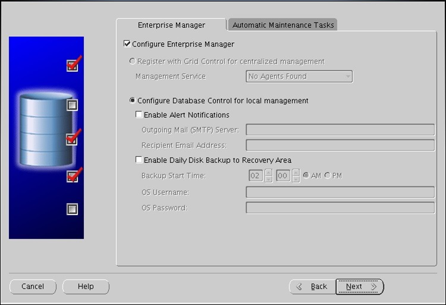The height and width of the screenshot is (305, 446).
Task: Click the backup start hour field
Action: [256, 175]
